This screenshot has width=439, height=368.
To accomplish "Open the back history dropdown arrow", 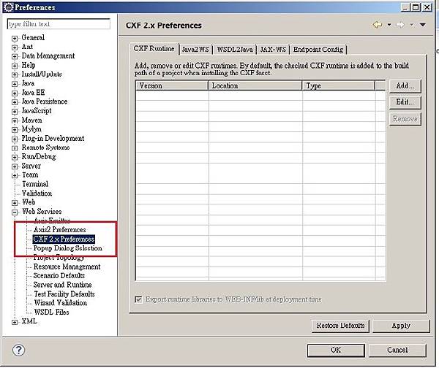I will (389, 25).
